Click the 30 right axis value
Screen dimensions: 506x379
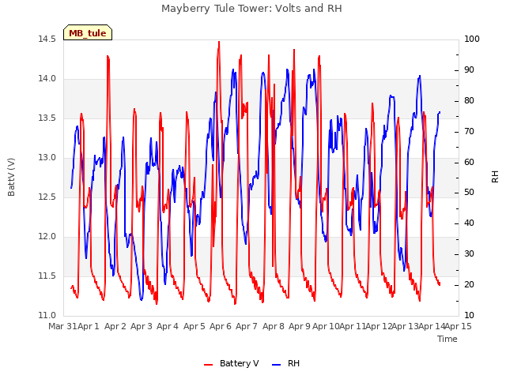pyautogui.click(x=469, y=254)
